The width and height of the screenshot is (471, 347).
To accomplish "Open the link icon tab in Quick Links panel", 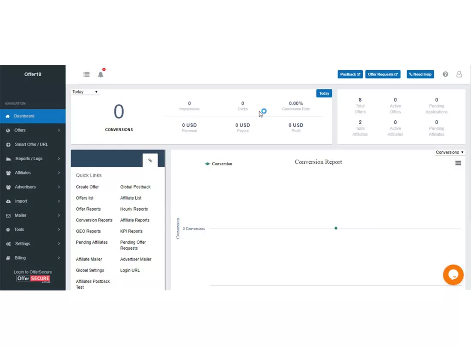I will coord(150,160).
